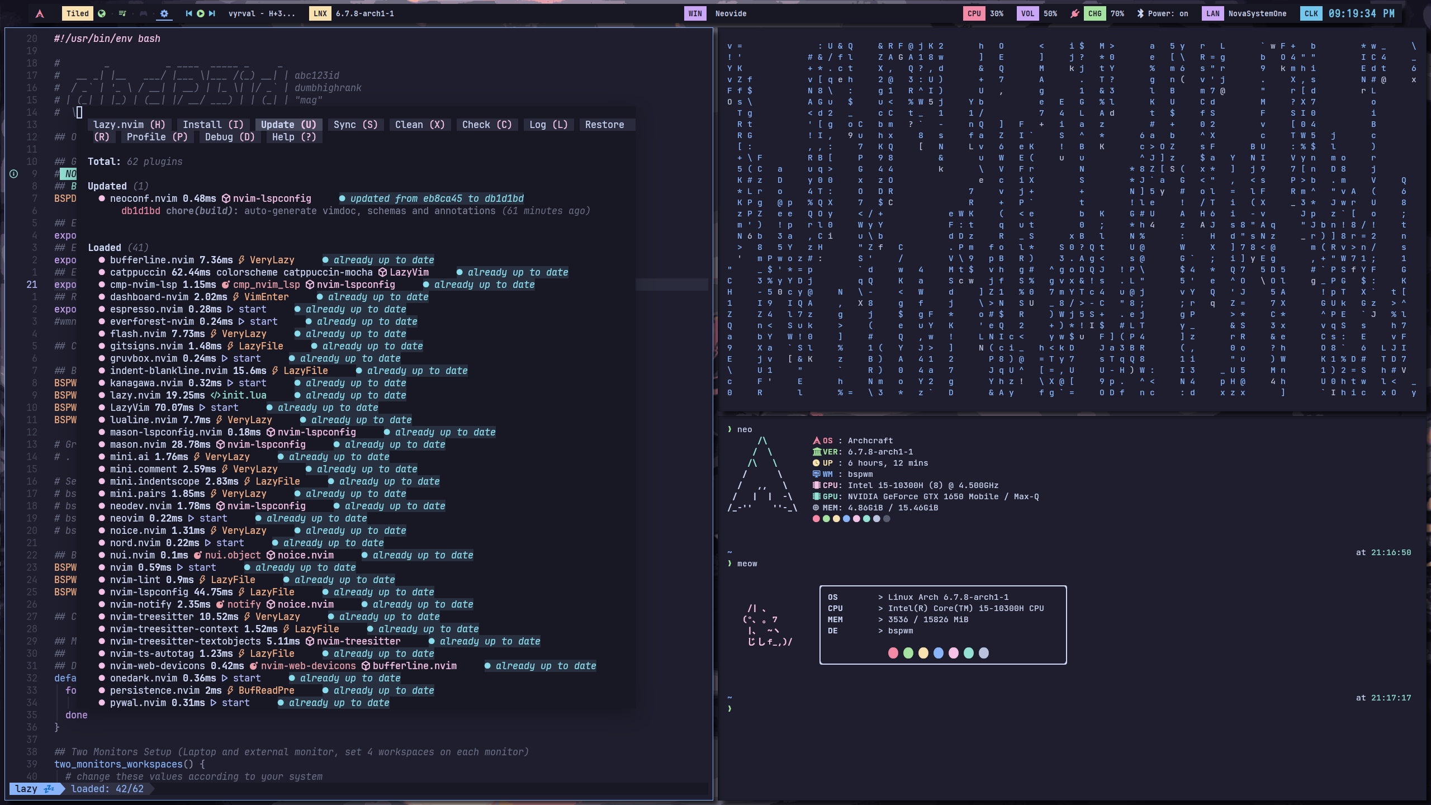Open Lazy Help

coord(293,137)
